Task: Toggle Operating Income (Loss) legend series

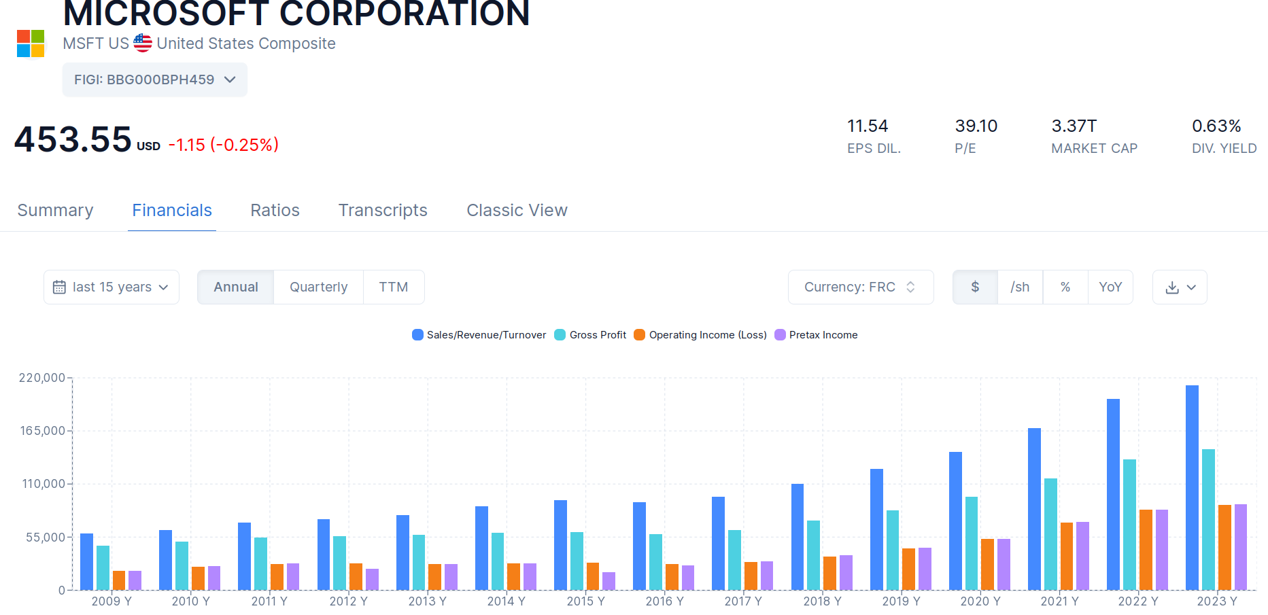Action: pyautogui.click(x=700, y=335)
